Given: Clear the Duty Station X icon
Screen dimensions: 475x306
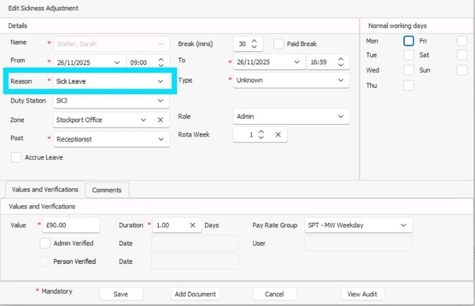Looking at the screenshot, I should point(160,101).
